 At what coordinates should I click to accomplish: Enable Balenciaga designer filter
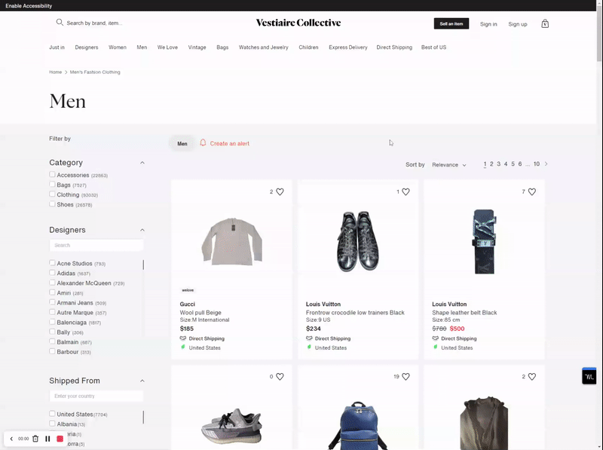[52, 322]
